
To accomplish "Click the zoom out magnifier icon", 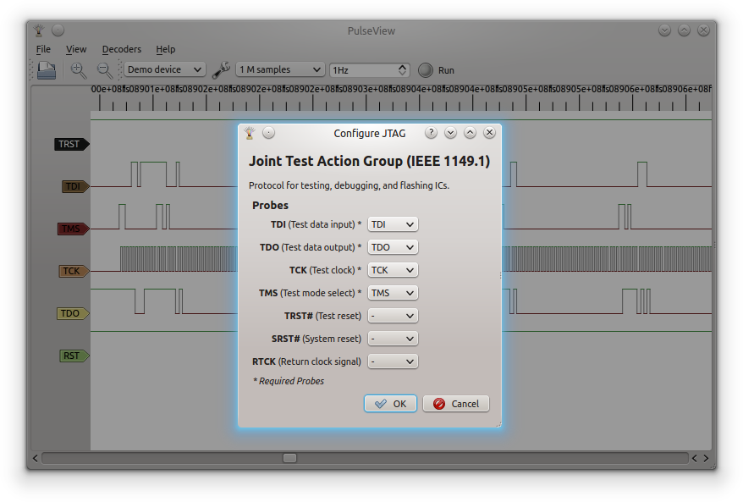I will point(104,70).
